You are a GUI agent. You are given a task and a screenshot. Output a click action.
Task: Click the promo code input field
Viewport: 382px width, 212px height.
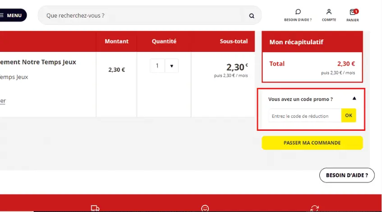(305, 116)
